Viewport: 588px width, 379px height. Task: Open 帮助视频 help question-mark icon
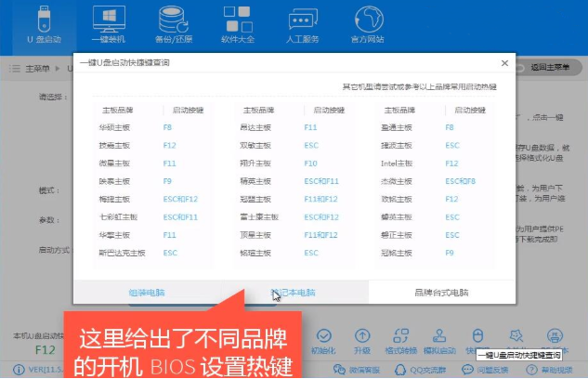point(549,370)
